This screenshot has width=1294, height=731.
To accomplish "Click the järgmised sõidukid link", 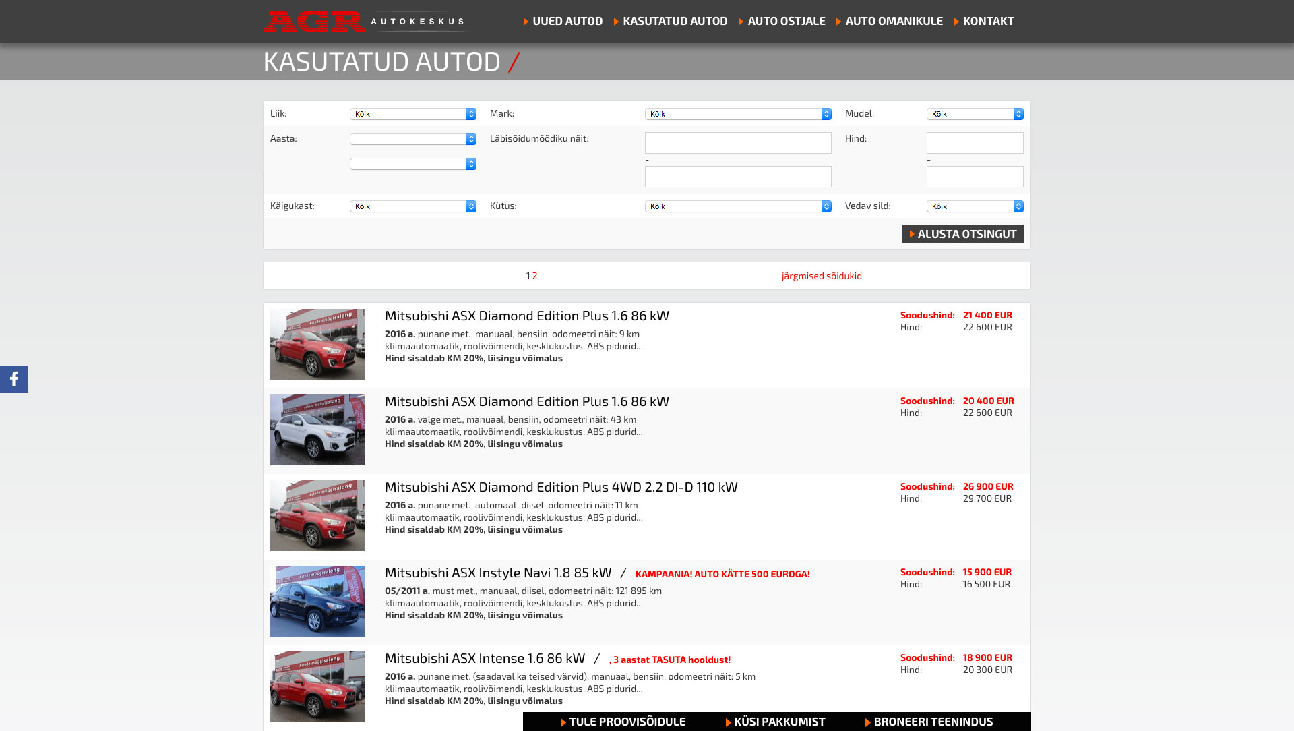I will point(822,276).
